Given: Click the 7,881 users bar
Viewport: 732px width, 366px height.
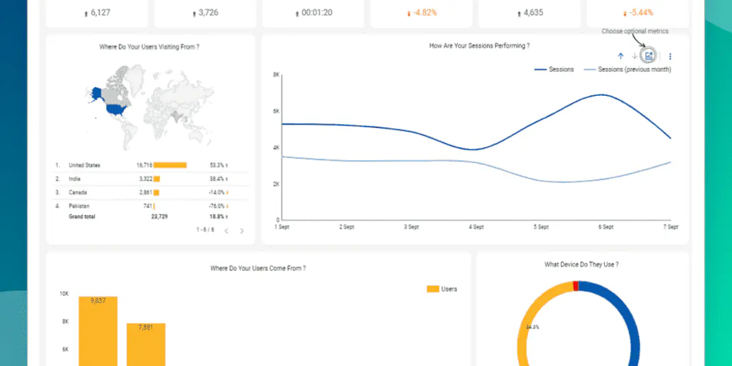Looking at the screenshot, I should tap(146, 345).
